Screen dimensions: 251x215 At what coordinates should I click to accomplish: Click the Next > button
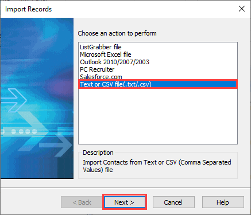(125, 202)
